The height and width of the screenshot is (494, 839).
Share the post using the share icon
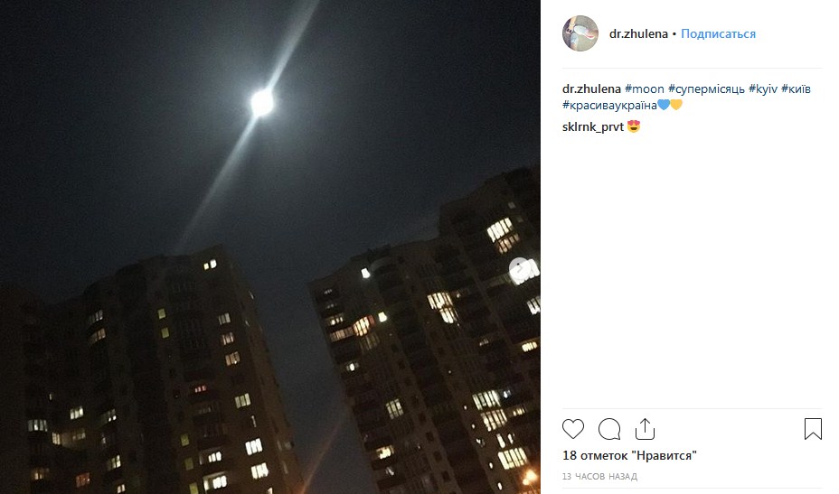(x=645, y=429)
